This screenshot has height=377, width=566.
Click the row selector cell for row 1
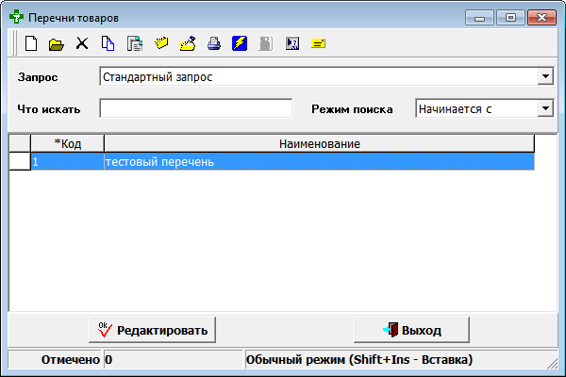point(19,162)
